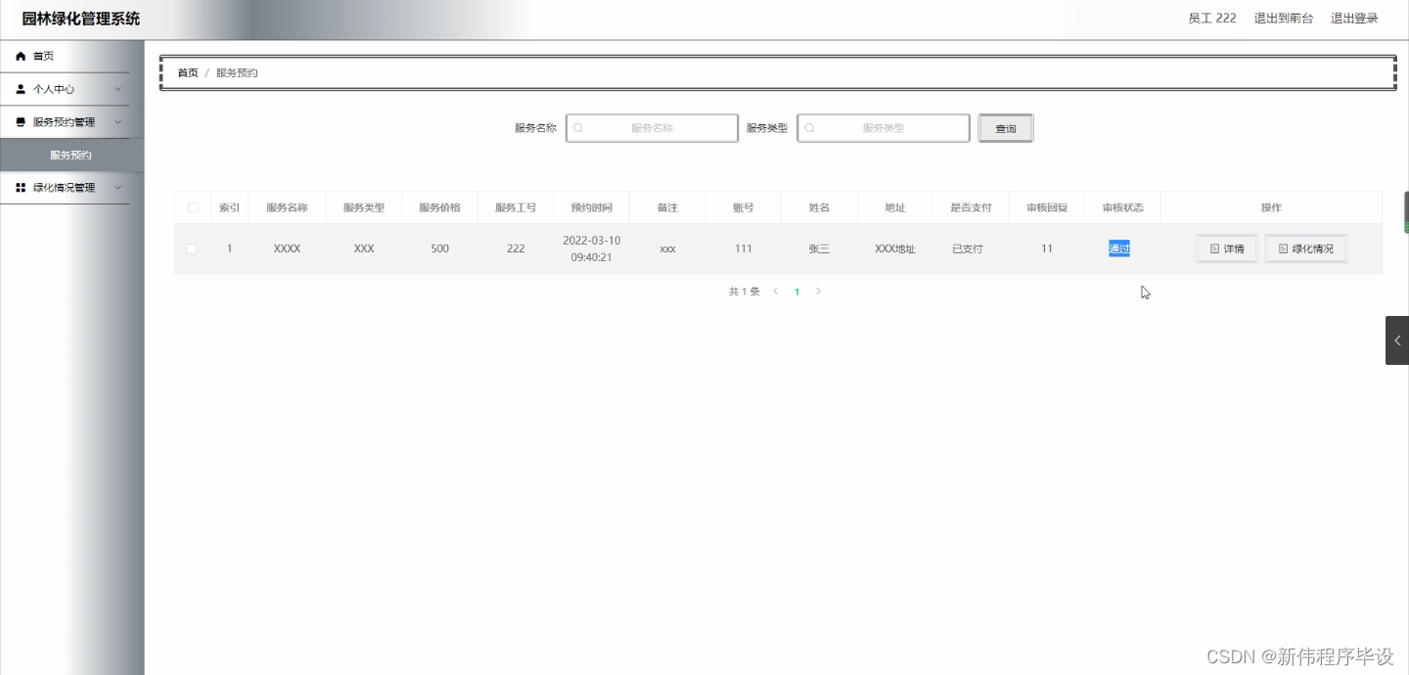Check the checkbox on the first data row
Viewport: 1409px width, 675px height.
tap(192, 248)
